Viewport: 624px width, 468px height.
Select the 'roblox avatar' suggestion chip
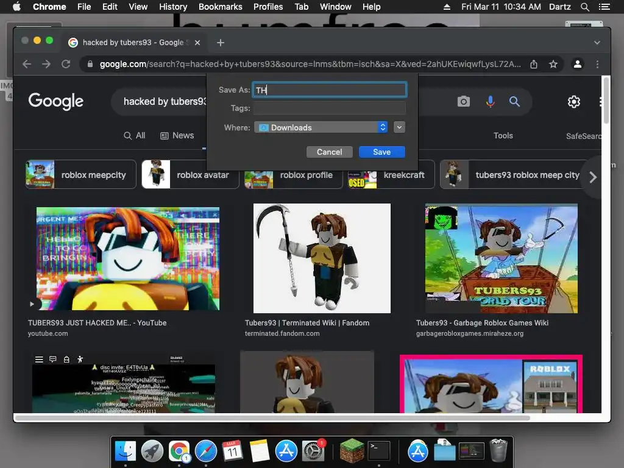pos(190,174)
